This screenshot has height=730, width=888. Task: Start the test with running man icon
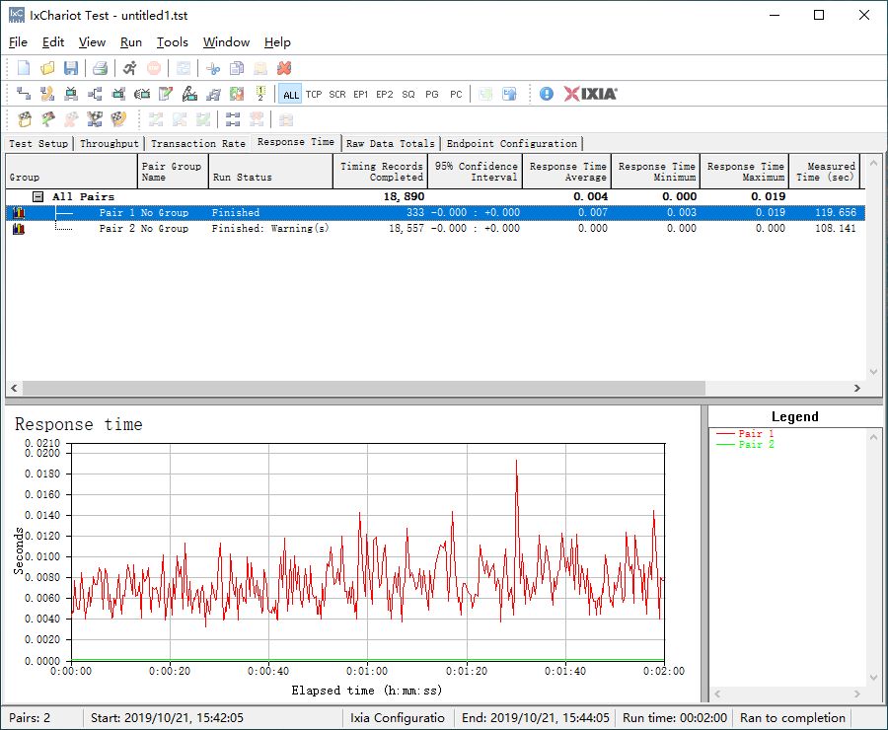129,68
